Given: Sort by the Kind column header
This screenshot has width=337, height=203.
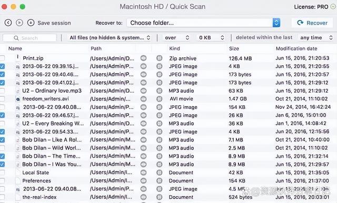Looking at the screenshot, I should point(174,48).
